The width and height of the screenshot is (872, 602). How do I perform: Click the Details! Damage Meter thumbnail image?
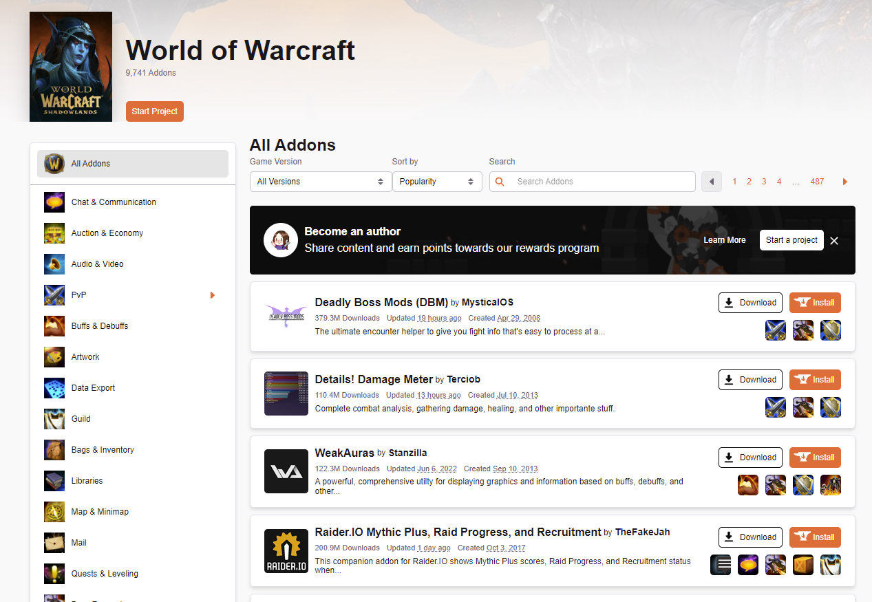pyautogui.click(x=286, y=394)
